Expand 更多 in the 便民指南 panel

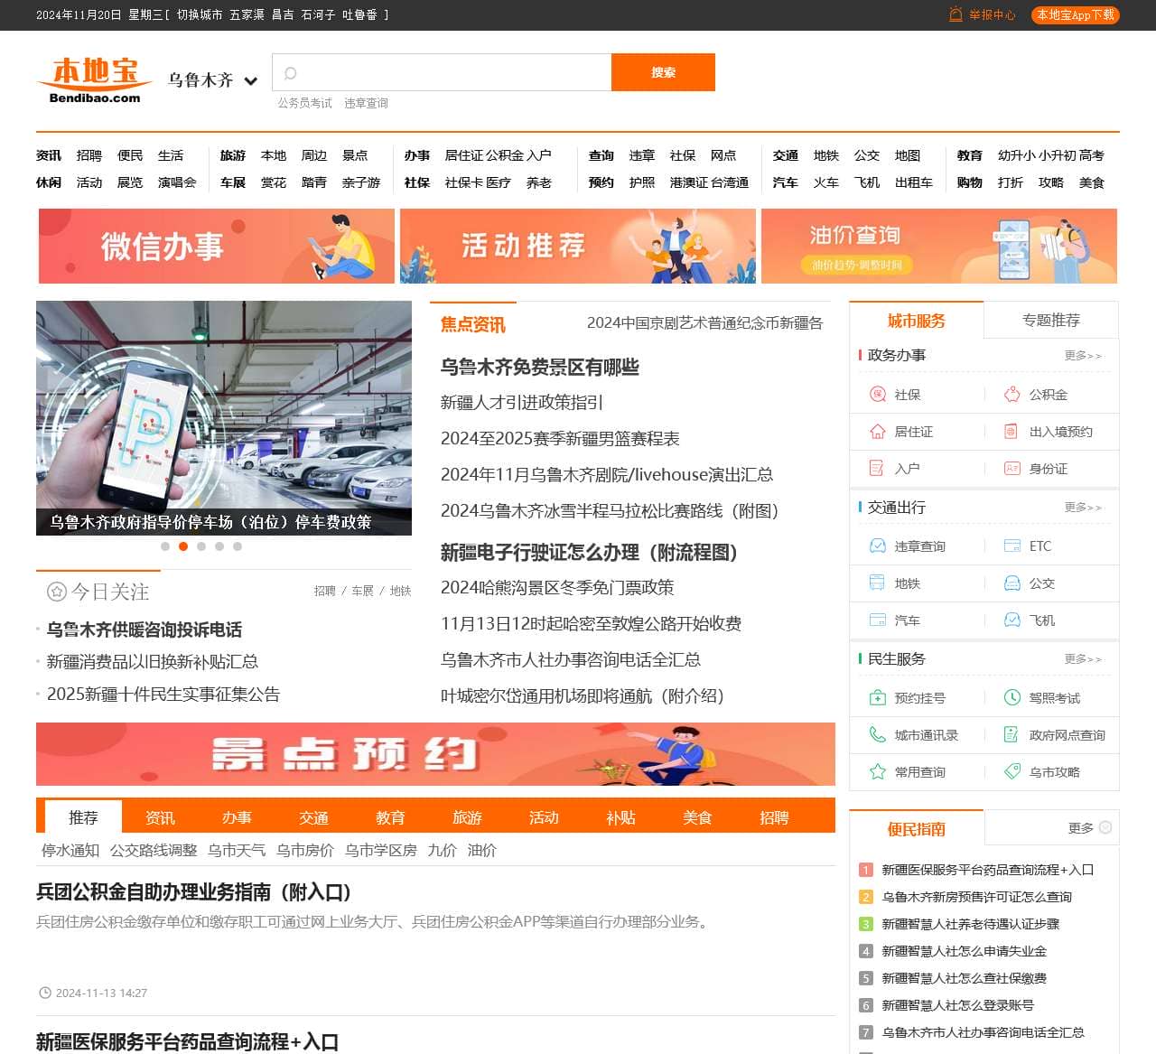tap(1089, 827)
